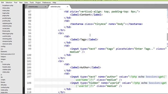
Task: Click line number 94 in the gutter
Action: (30, 33)
